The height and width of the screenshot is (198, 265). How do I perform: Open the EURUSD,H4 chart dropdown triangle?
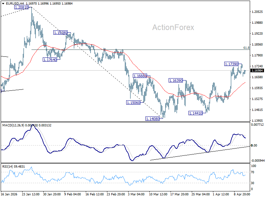click(3, 4)
